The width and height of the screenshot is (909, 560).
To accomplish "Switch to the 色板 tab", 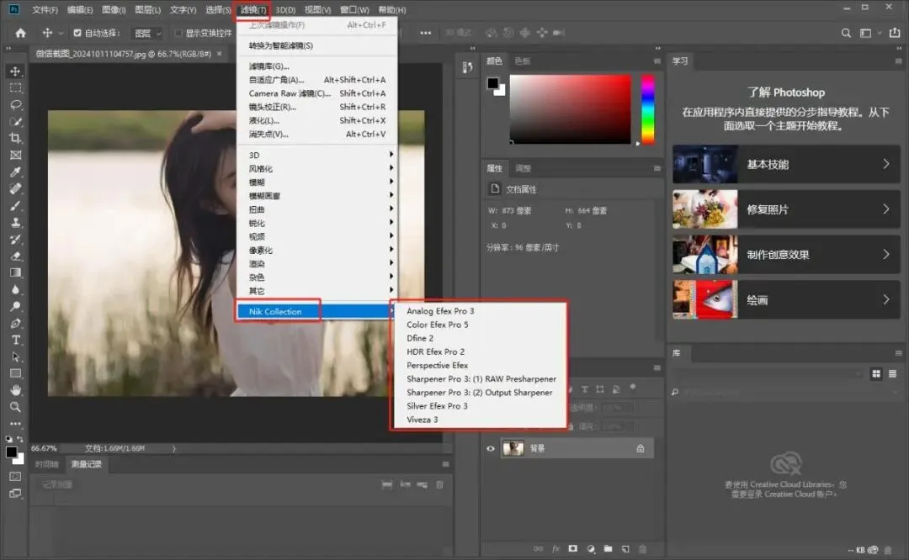I will [x=523, y=61].
